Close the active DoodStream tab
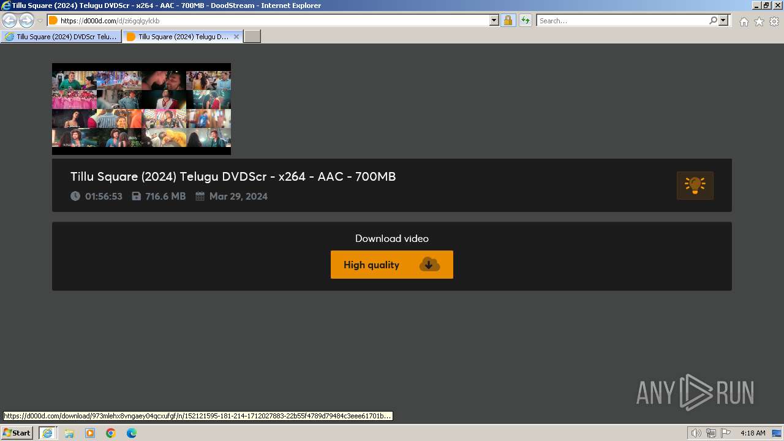This screenshot has width=784, height=441. (x=236, y=37)
